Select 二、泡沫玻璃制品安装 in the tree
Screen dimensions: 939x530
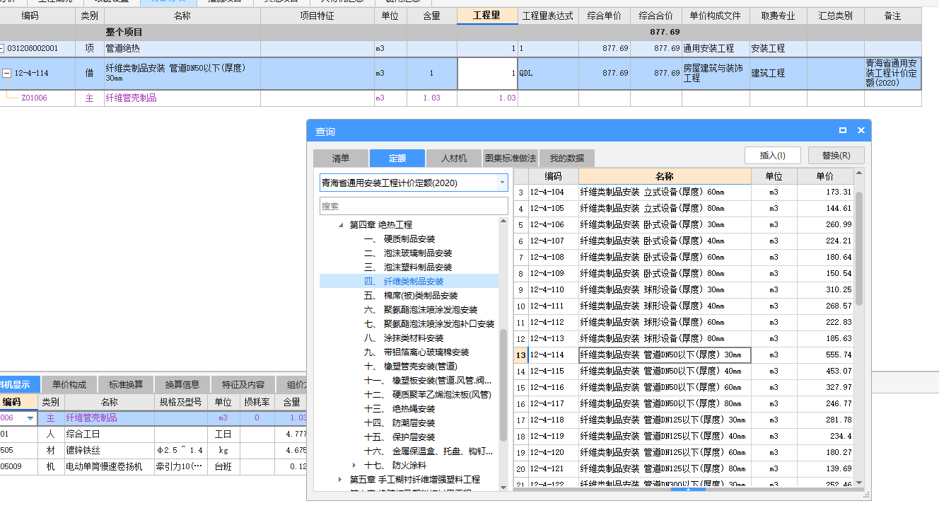408,253
